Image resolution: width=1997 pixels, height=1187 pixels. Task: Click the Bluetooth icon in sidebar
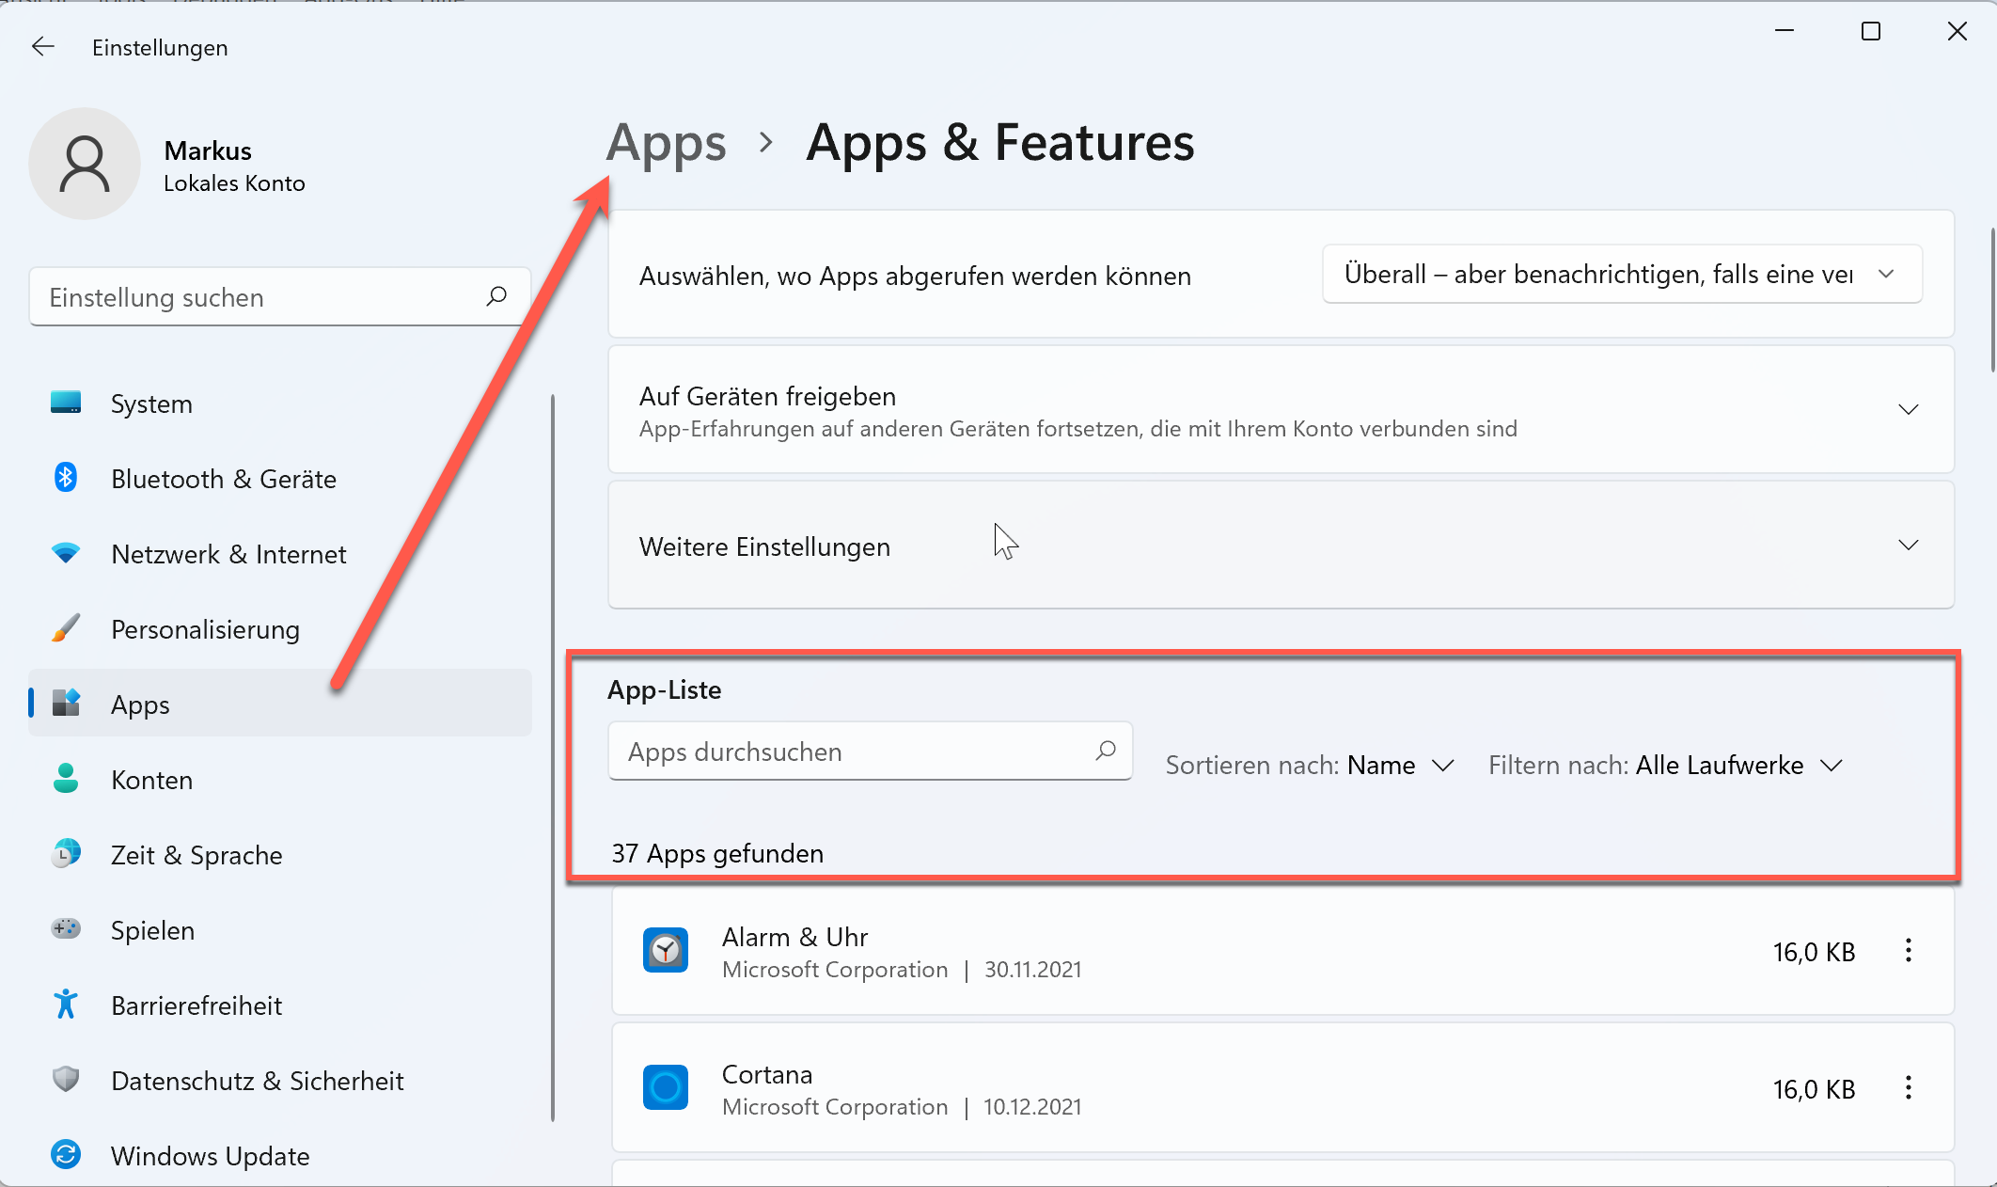tap(66, 478)
